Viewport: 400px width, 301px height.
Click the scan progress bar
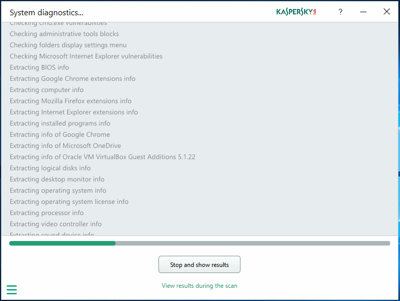(199, 244)
